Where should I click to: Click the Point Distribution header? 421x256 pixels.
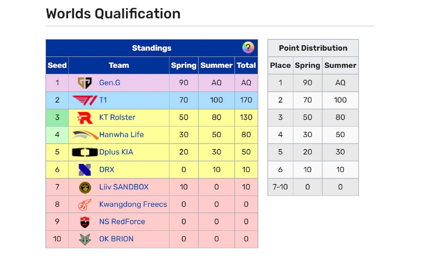(313, 48)
